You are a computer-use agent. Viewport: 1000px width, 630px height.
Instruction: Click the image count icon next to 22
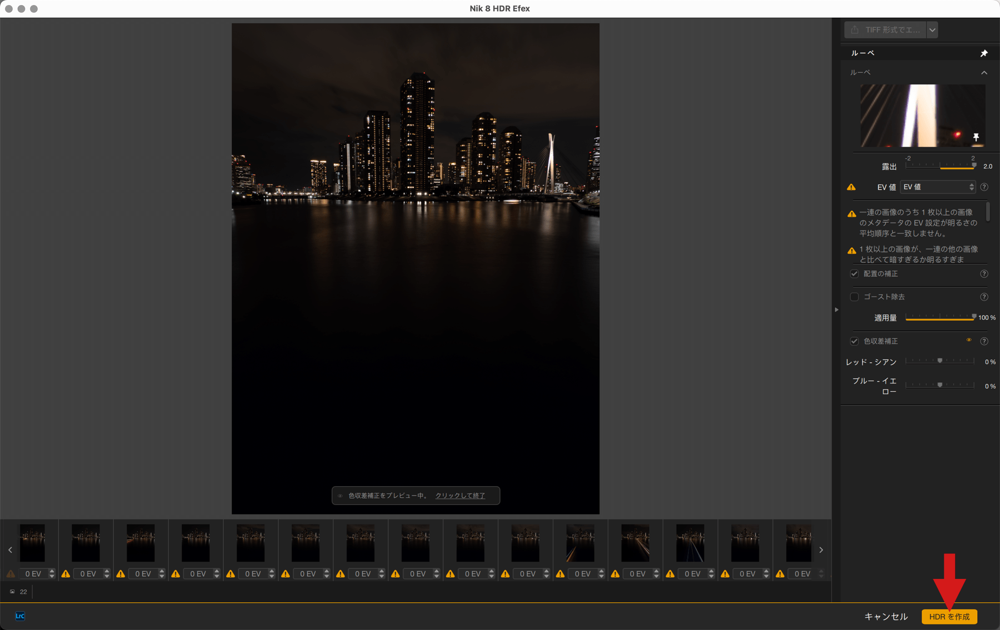[x=12, y=592]
